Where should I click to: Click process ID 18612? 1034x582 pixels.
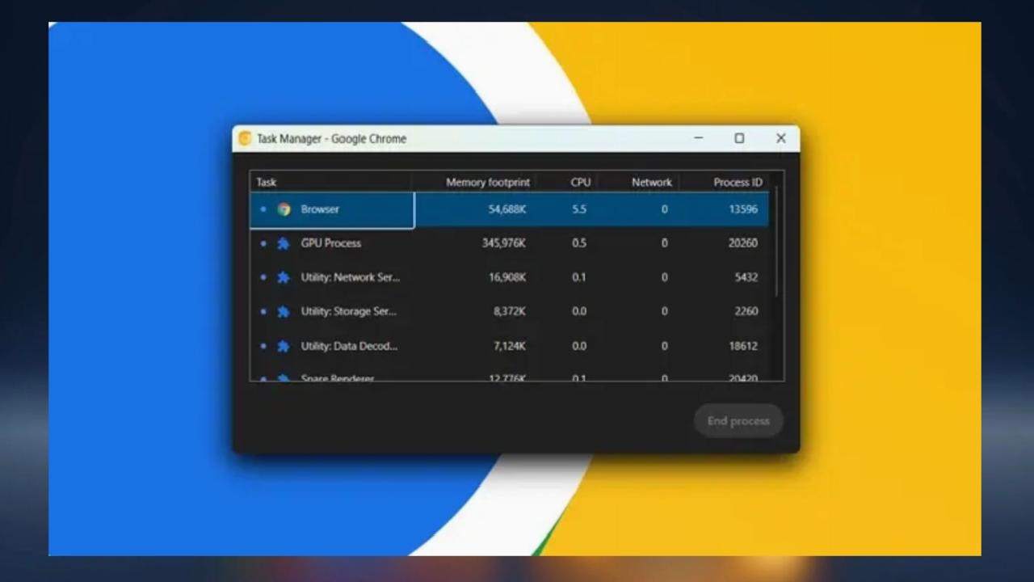click(x=743, y=346)
